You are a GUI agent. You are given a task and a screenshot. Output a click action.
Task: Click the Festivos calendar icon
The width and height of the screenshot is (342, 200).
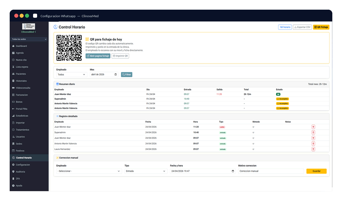pos(13,151)
